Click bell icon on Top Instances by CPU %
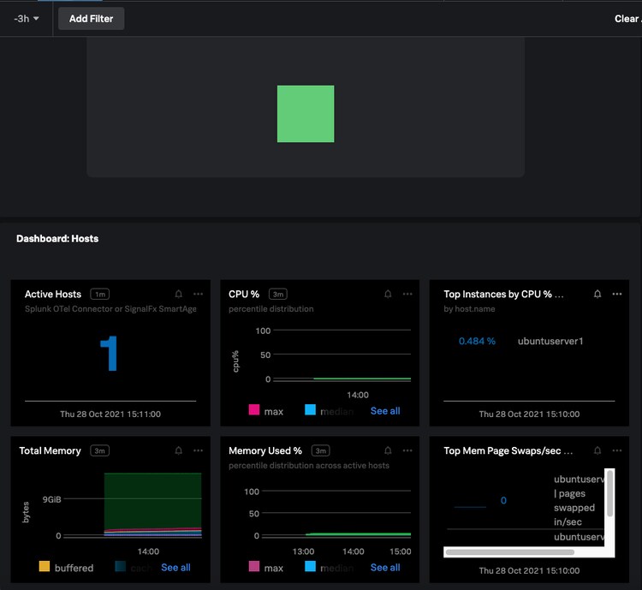Image resolution: width=642 pixels, height=590 pixels. pyautogui.click(x=597, y=294)
